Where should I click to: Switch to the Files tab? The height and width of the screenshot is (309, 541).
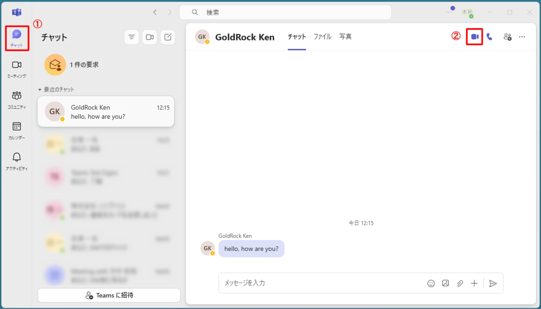click(x=322, y=37)
